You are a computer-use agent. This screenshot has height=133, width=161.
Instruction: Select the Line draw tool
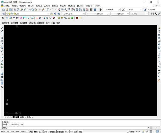point(2,28)
